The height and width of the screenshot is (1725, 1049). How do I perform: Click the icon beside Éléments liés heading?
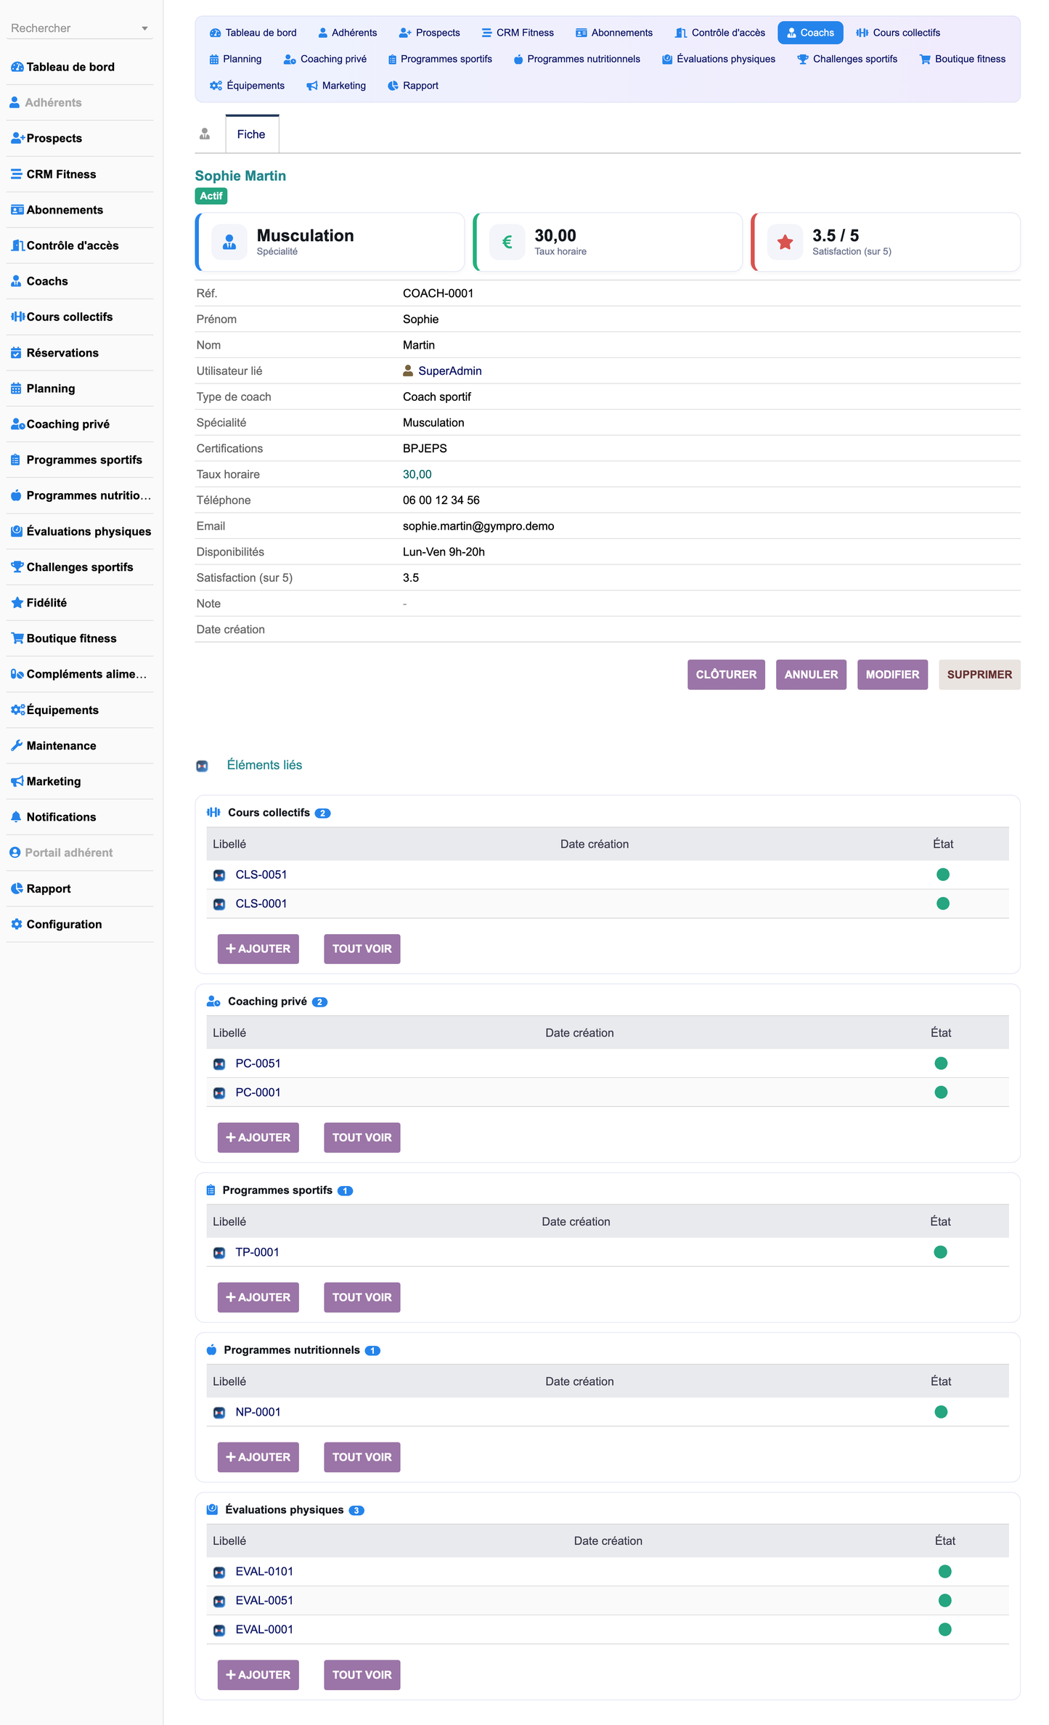point(203,766)
